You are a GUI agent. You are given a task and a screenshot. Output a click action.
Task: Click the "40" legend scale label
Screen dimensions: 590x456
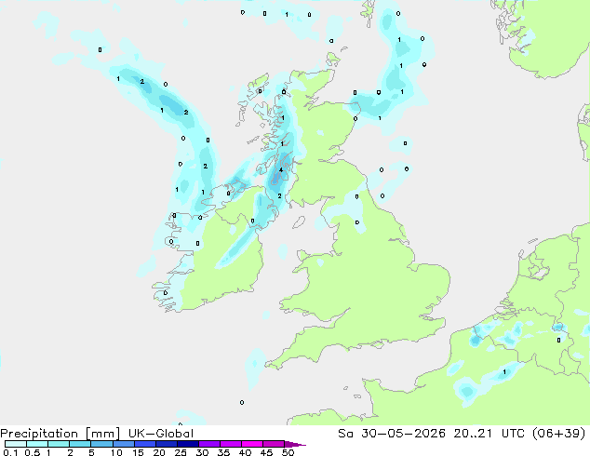245,452
